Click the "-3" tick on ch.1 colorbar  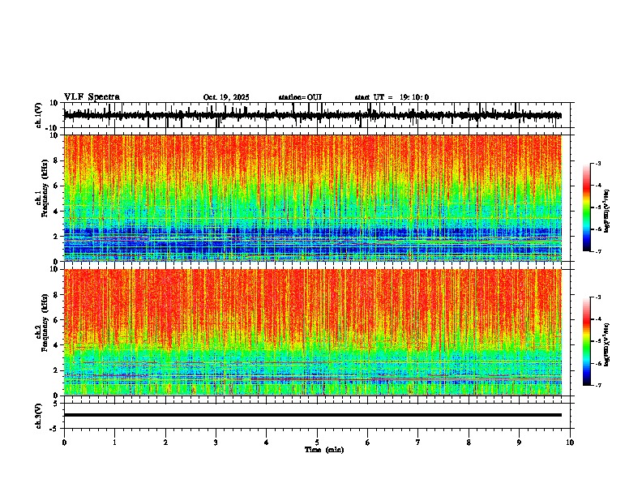coord(597,164)
